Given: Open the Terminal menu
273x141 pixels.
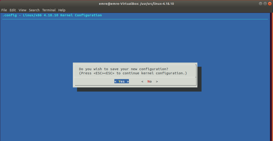Looking at the screenshot, I should click(49, 10).
